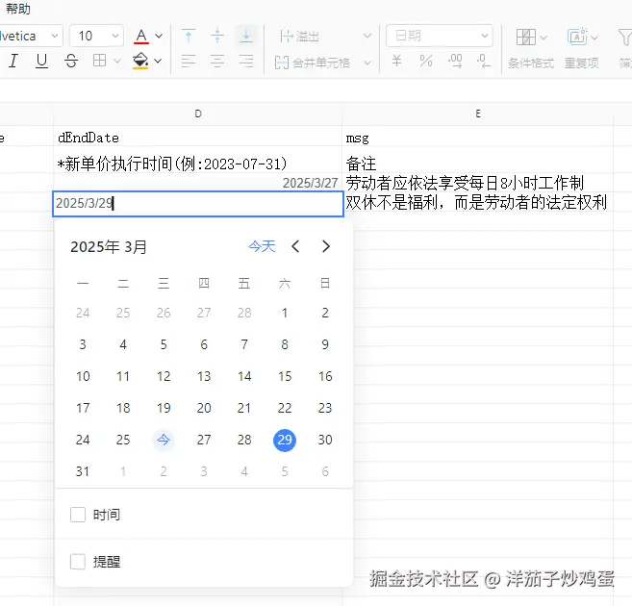
Task: Expand merge cells options arrow
Action: pyautogui.click(x=367, y=63)
